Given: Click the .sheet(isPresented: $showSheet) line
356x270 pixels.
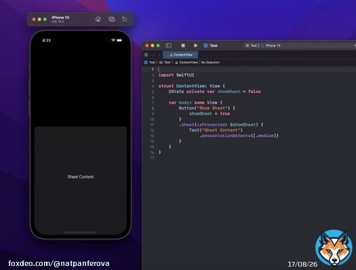Looking at the screenshot, I should (x=221, y=124).
